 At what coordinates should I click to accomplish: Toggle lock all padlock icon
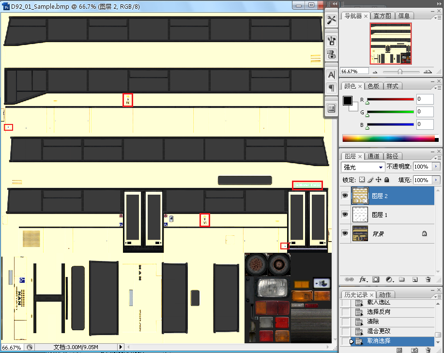[x=387, y=180]
